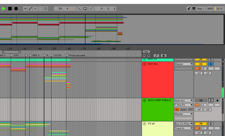Viewport: 225px width, 136px height.
Task: Open the Bus-Vx-Pour output dropdown
Action: click(x=184, y=124)
